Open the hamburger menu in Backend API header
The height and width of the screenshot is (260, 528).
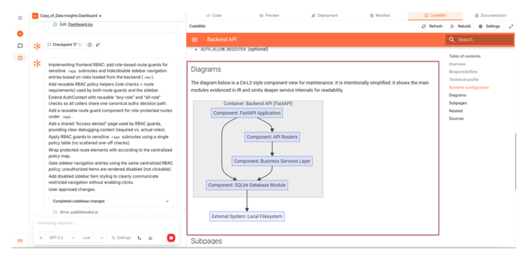[194, 40]
